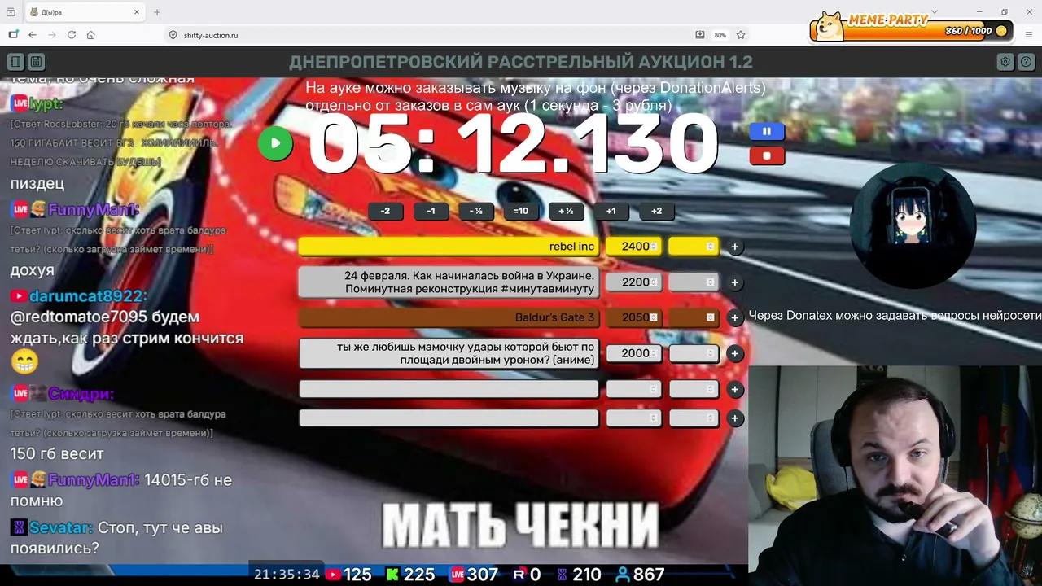
Task: Start the auction timer with green play button
Action: (275, 144)
